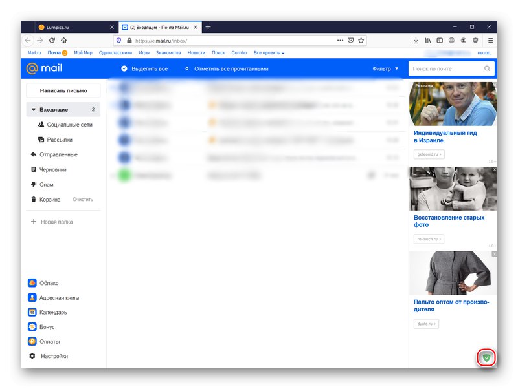The image size is (518, 389).
Task: Close the Lumpics.ru tab
Action: (112, 27)
